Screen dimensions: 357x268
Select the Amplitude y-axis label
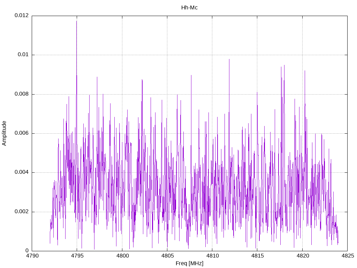click(4, 133)
